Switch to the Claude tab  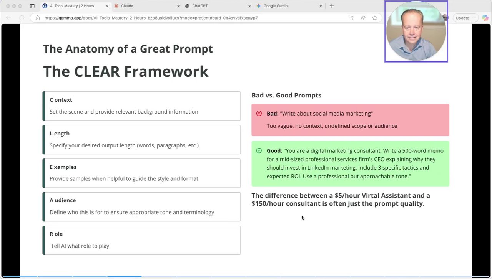coord(146,6)
